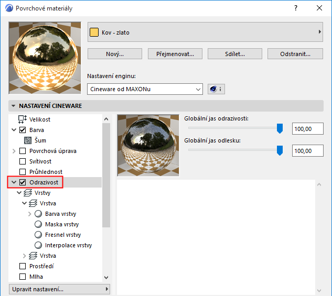Enable the Svítivost checkbox
The width and height of the screenshot is (332, 296).
coord(23,161)
